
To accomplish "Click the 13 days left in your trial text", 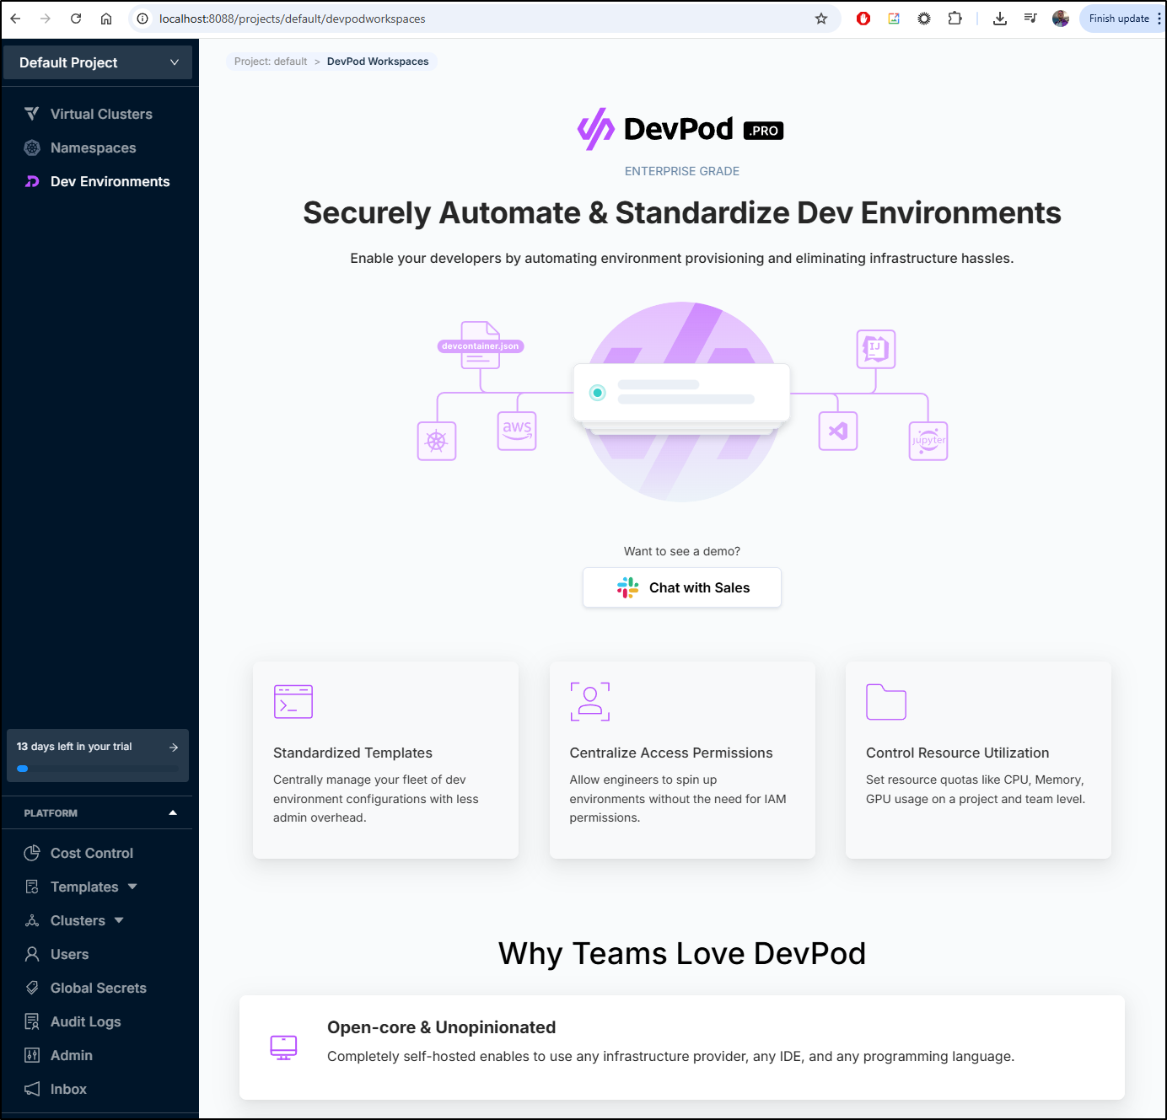I will tap(74, 747).
